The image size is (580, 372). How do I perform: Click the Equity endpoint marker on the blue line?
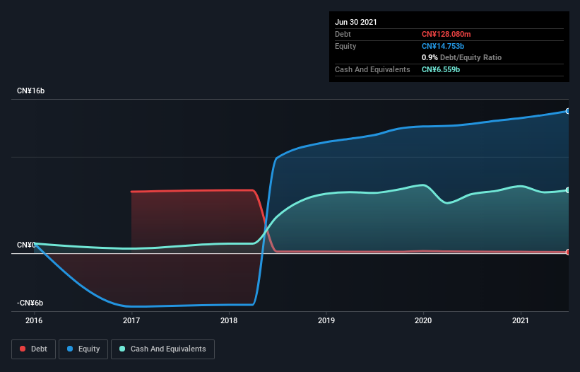568,111
